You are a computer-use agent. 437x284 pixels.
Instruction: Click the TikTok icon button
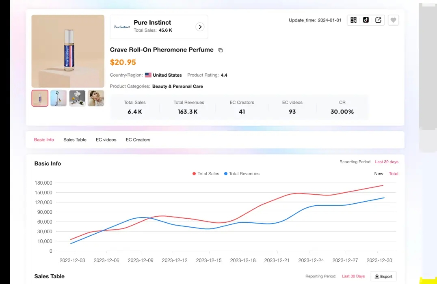coord(366,20)
